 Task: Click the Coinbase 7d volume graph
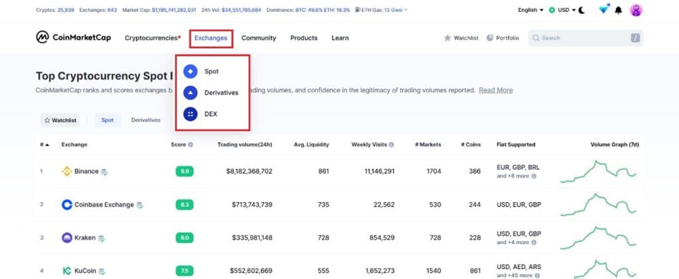[599, 205]
